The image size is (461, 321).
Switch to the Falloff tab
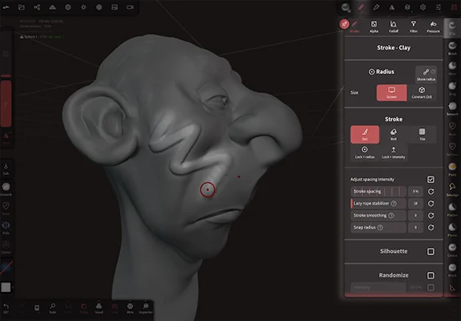point(394,26)
